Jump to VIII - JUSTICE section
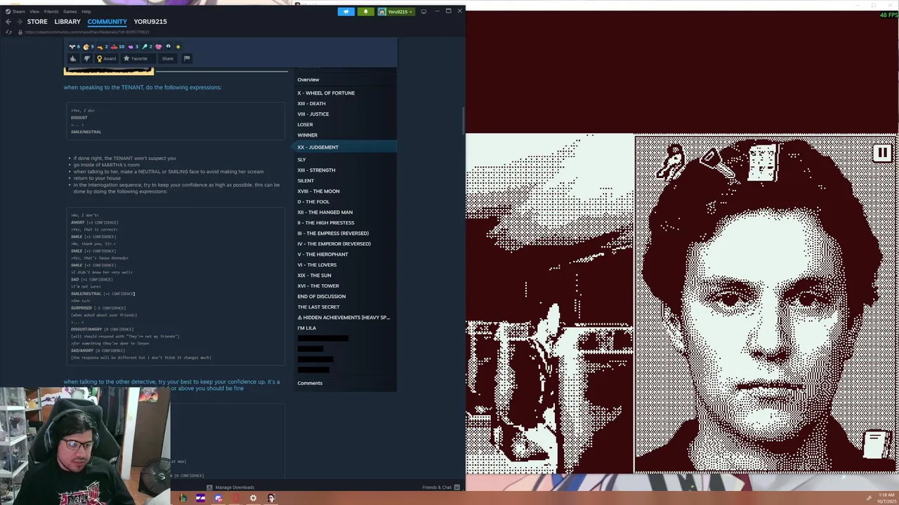The height and width of the screenshot is (505, 899). [313, 114]
